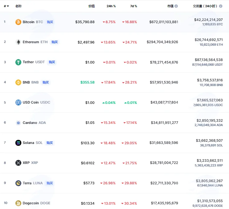The height and width of the screenshot is (209, 229).
Task: Open the Dogecoin DOGE name link
Action: point(36,203)
